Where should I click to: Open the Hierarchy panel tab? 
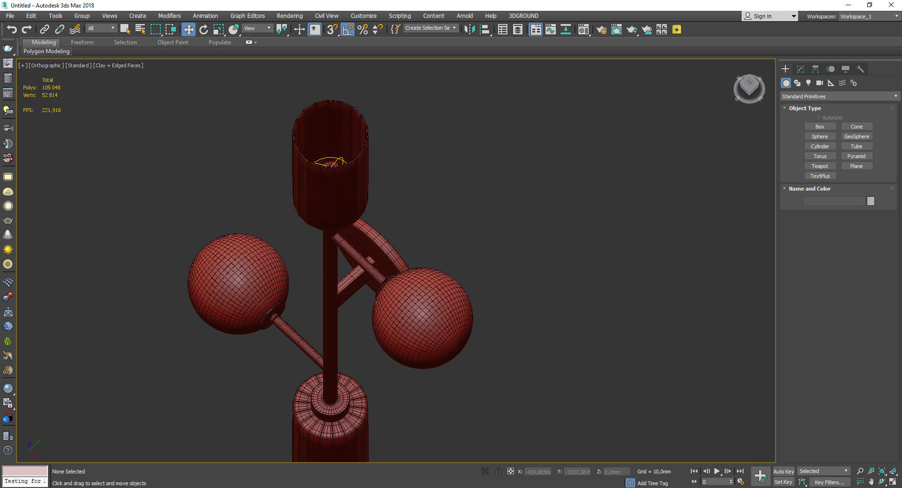click(815, 69)
